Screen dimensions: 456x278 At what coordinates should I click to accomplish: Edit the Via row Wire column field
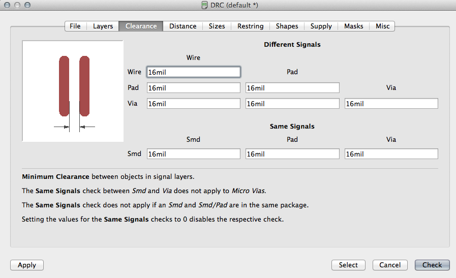(x=193, y=104)
